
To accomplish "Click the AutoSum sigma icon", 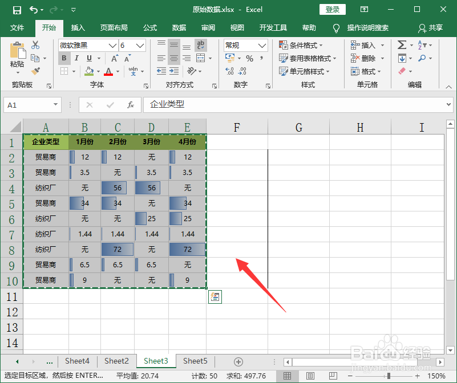I will coord(402,45).
